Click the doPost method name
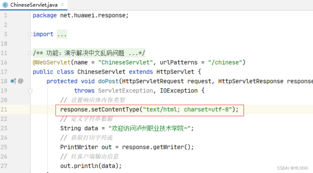Image resolution: width=313 pixels, height=173 pixels. coord(108,81)
